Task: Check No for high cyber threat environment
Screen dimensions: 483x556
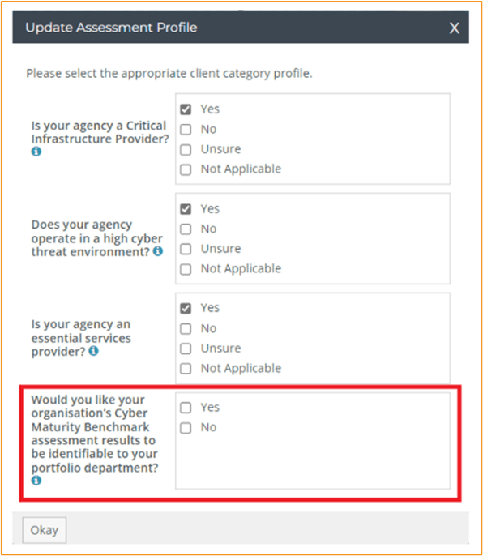Action: (186, 229)
